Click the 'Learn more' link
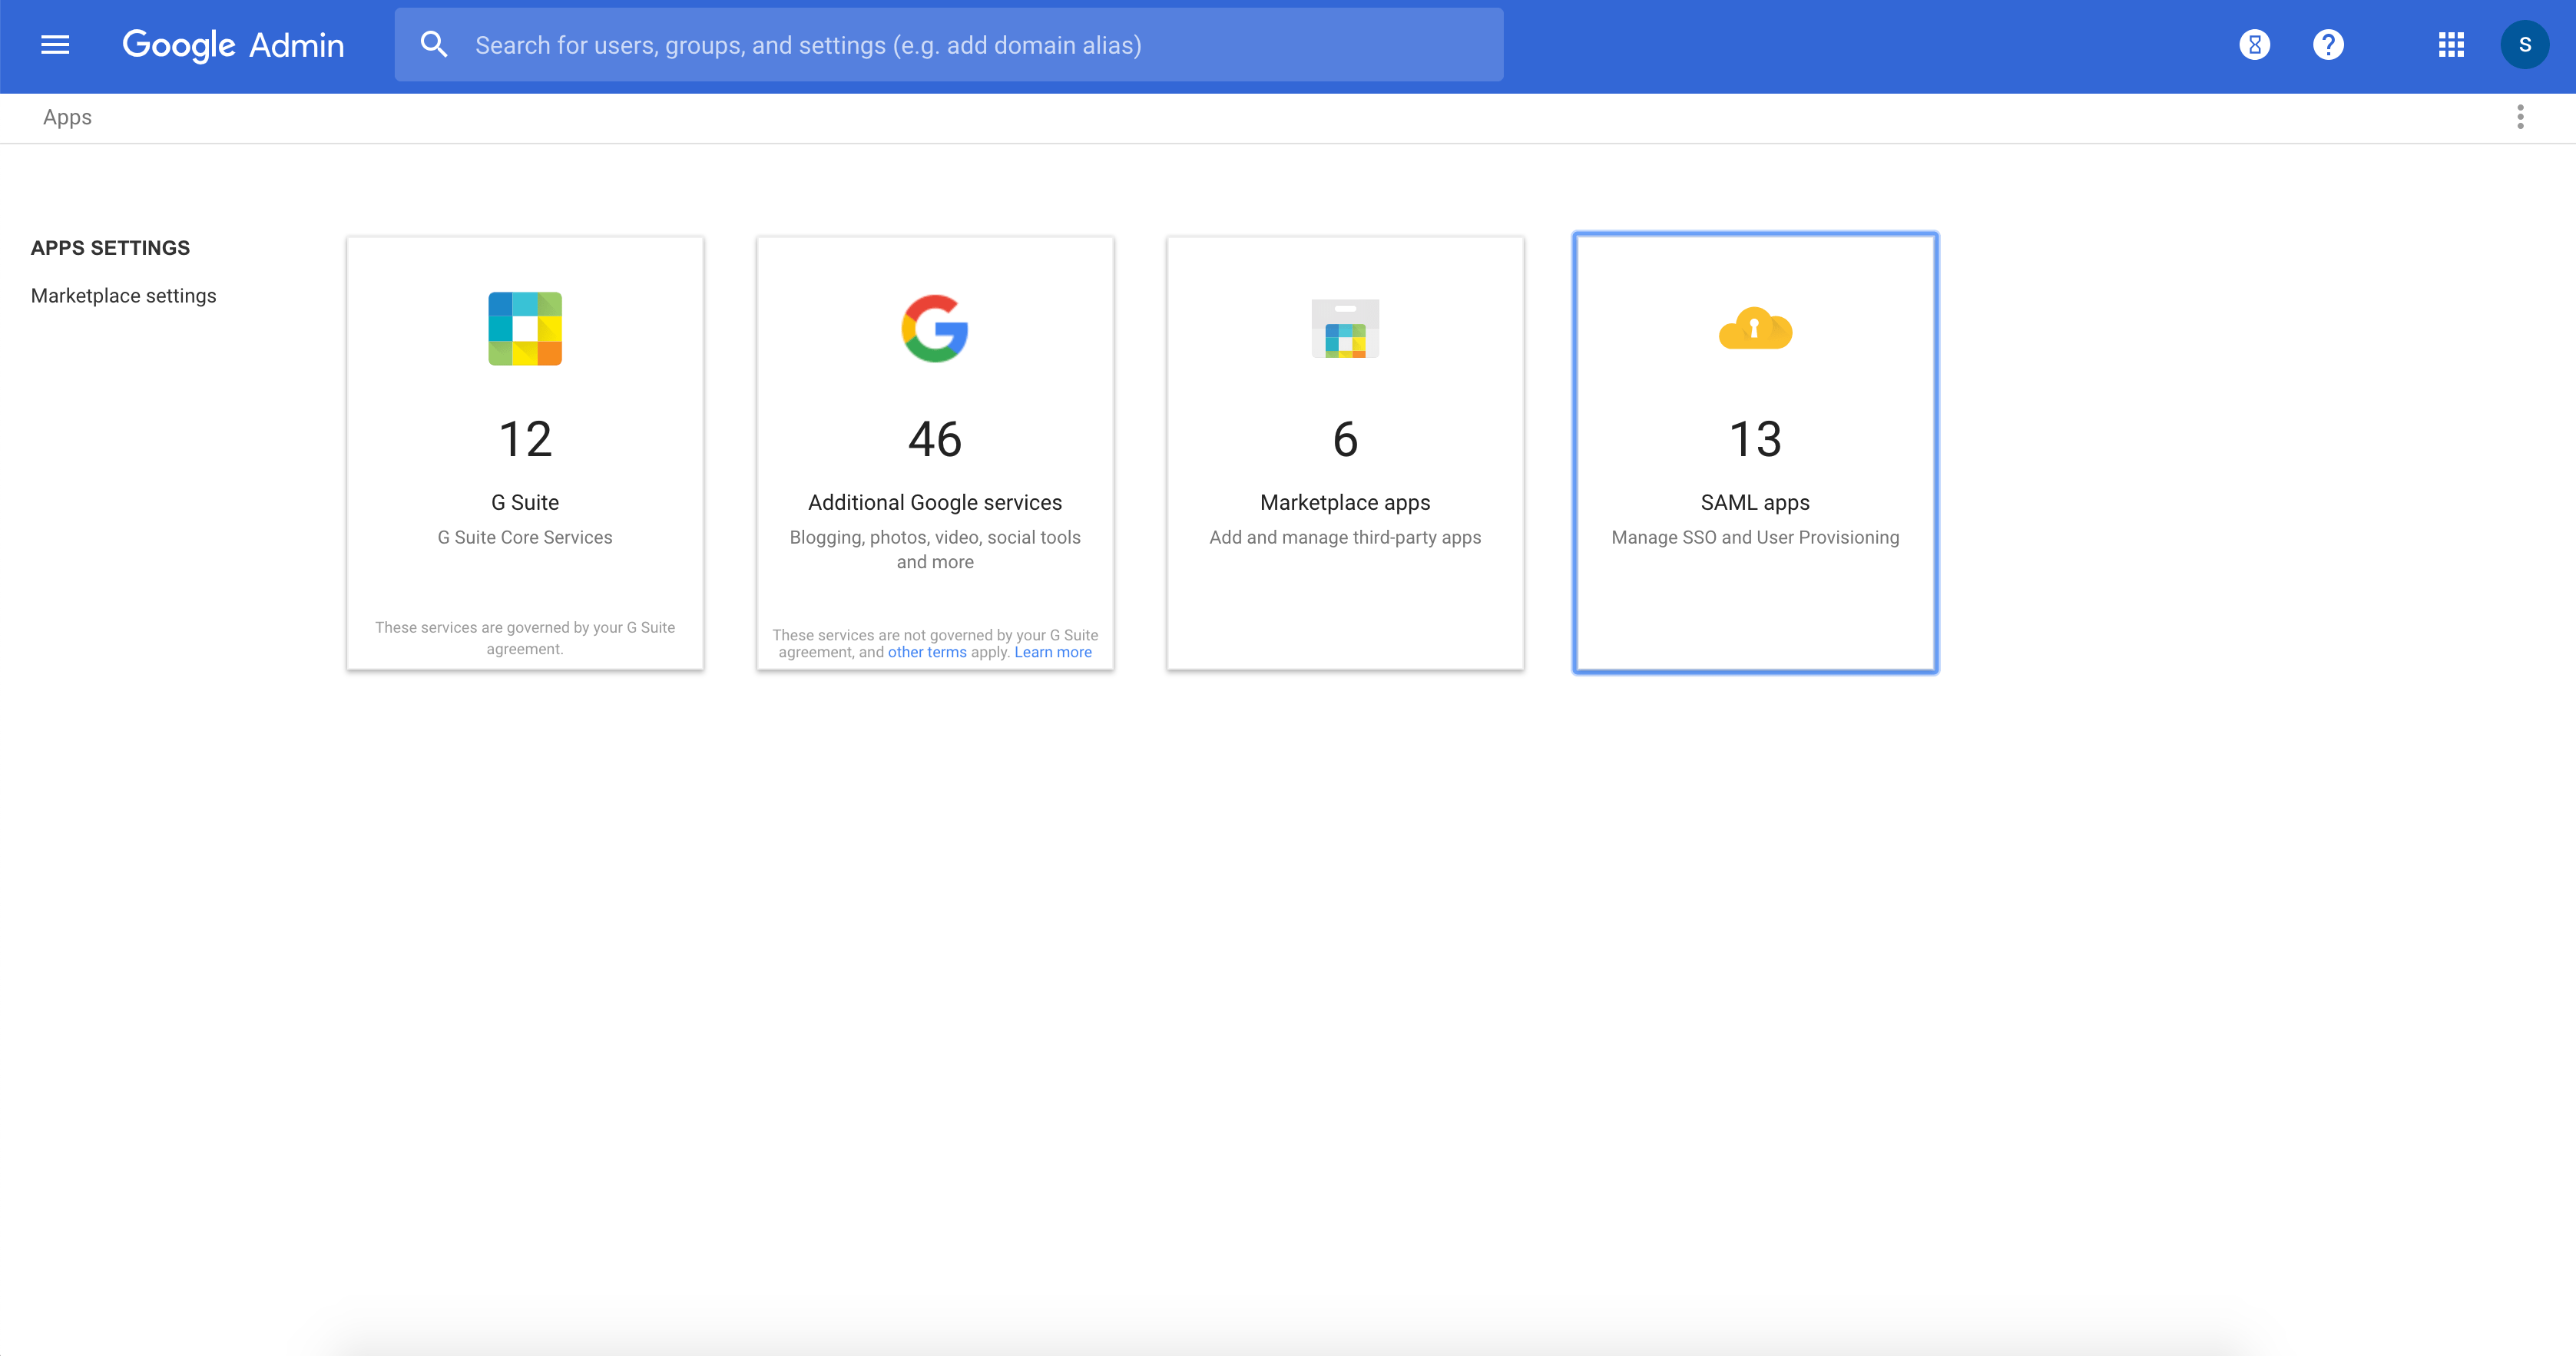Viewport: 2576px width, 1356px height. pos(1052,652)
